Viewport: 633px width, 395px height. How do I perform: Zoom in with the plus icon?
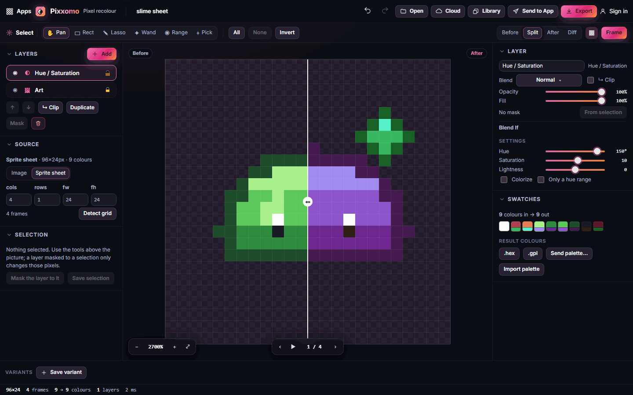coord(175,347)
